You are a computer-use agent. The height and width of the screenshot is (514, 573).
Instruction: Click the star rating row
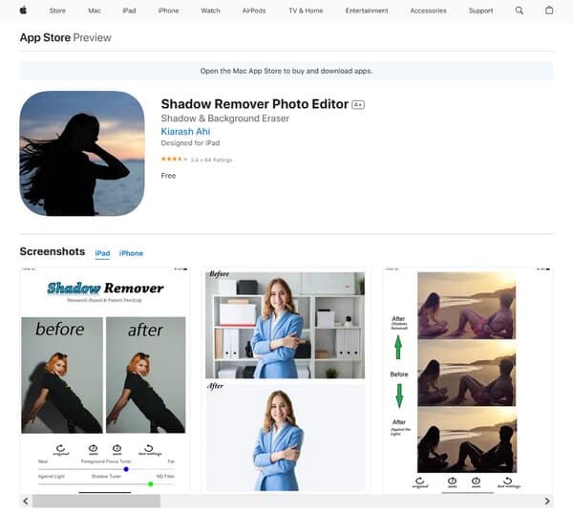(197, 159)
